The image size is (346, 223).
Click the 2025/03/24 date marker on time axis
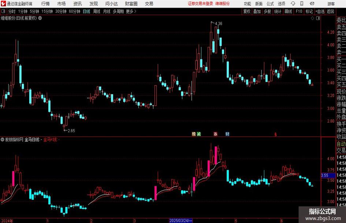coord(181,220)
